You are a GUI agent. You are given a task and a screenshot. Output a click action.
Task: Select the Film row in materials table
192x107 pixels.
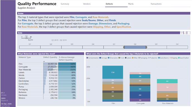tap(47, 64)
